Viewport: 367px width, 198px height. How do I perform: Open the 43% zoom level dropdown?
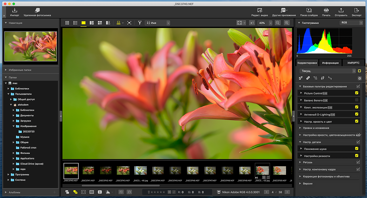click(x=265, y=23)
